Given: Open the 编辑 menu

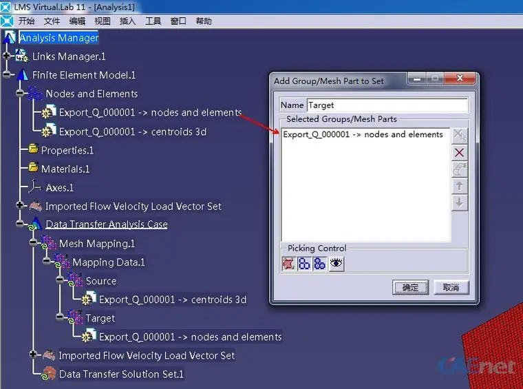Looking at the screenshot, I should coord(77,21).
